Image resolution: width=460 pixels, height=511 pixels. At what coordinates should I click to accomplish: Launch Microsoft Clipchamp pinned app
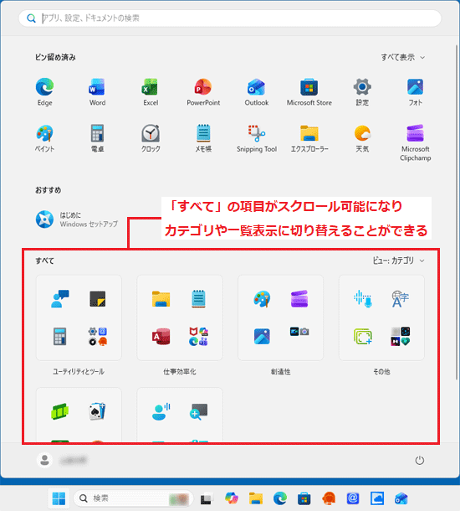point(415,142)
